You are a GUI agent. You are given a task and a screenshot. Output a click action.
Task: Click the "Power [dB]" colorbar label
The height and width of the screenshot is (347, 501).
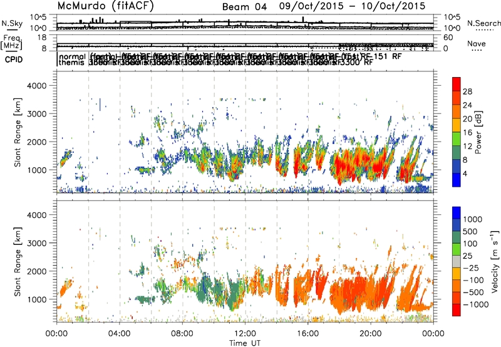point(478,132)
